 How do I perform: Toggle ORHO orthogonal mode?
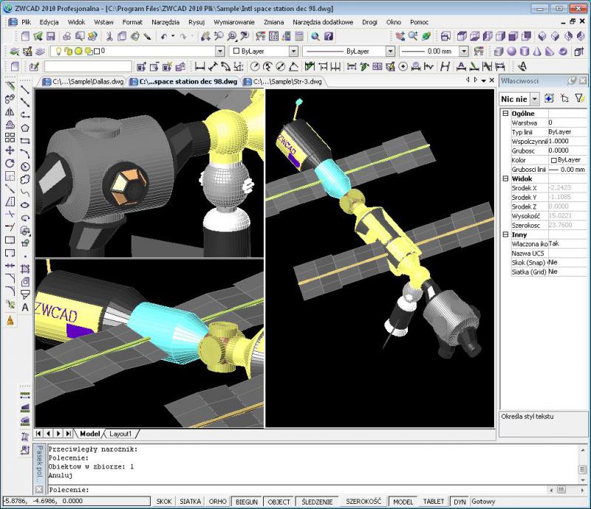217,502
